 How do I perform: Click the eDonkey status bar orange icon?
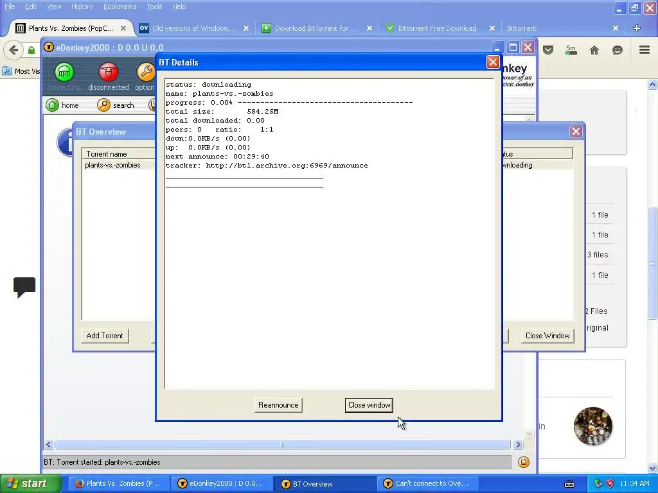tap(524, 462)
